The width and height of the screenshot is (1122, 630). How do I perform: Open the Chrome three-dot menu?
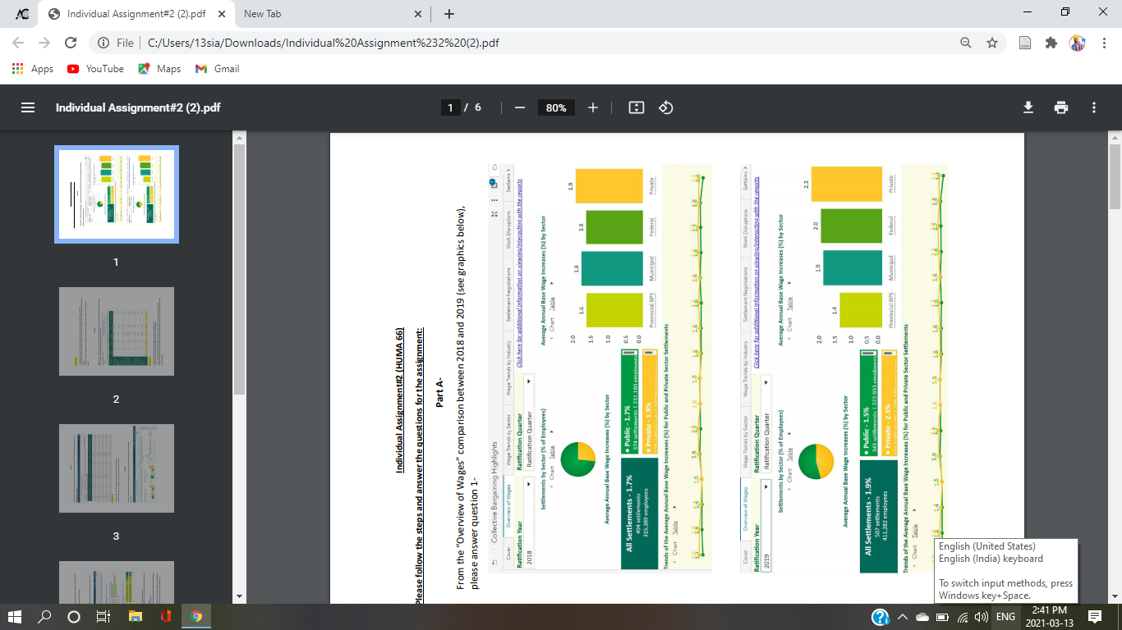click(1103, 43)
